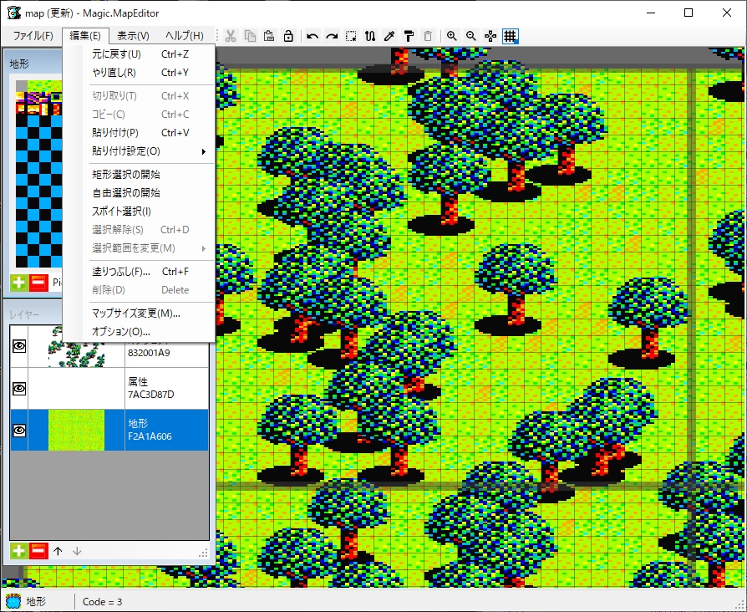
Task: Click the zoom in magnifier icon
Action: 452,36
